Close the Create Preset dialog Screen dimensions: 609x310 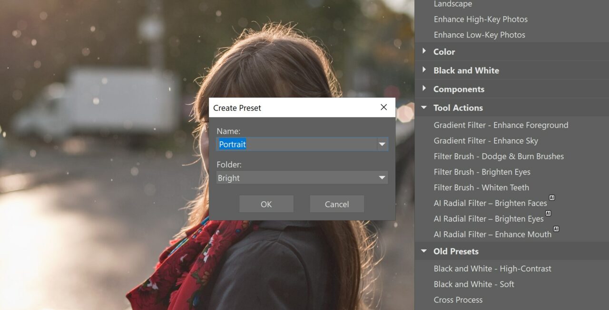(x=383, y=107)
